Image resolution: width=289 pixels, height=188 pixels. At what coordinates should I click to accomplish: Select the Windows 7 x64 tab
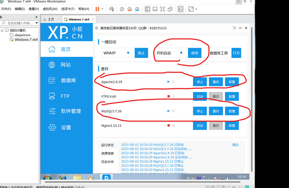79,19
